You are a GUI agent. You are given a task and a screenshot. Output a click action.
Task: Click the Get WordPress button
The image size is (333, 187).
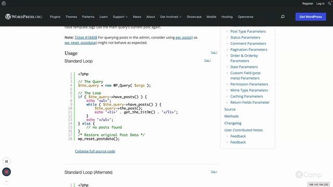pyautogui.click(x=311, y=17)
